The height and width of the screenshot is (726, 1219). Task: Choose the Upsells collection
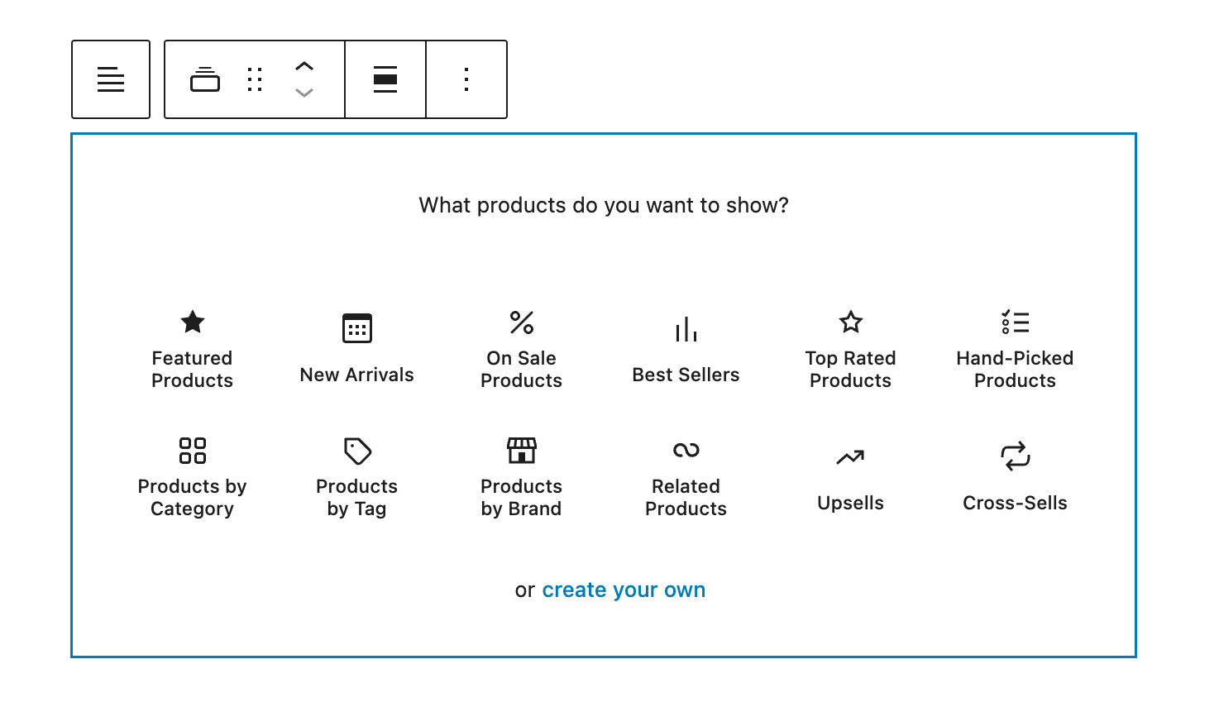(850, 475)
